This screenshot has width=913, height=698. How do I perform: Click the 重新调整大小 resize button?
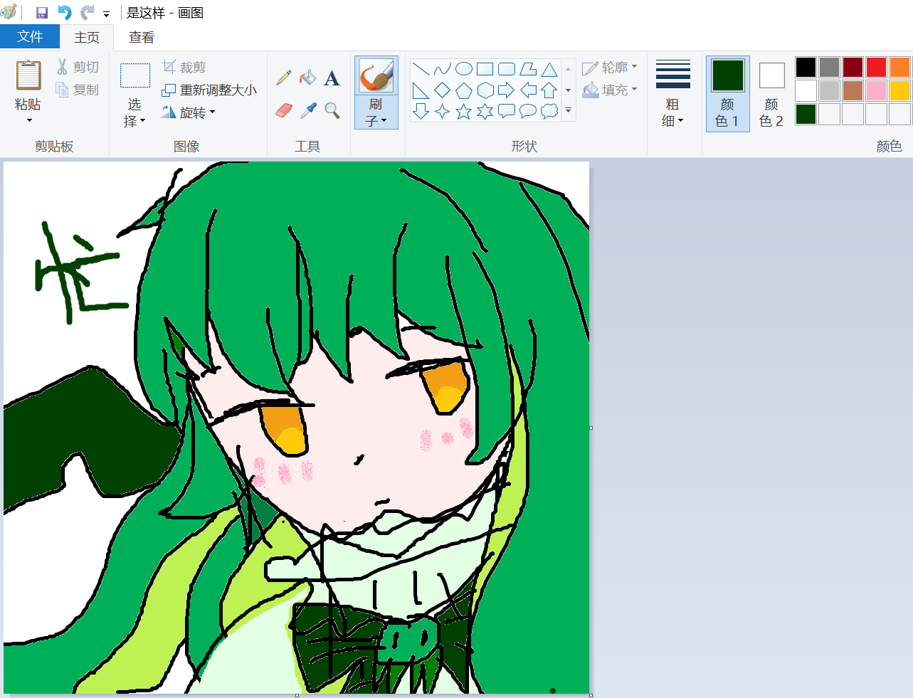209,90
